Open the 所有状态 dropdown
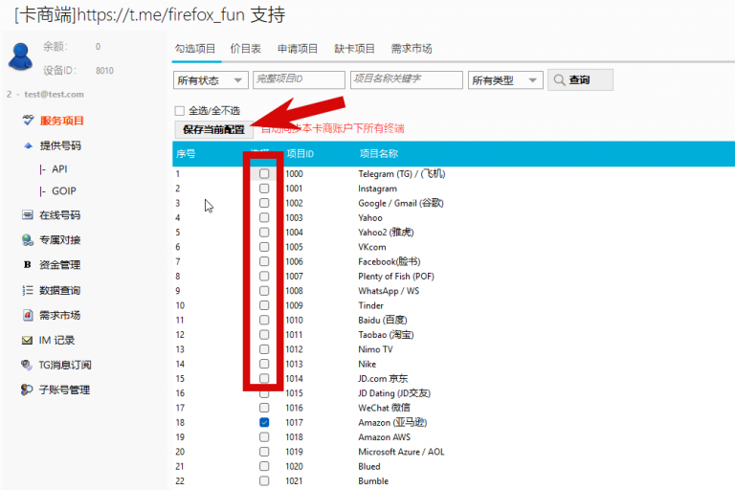 pos(211,80)
